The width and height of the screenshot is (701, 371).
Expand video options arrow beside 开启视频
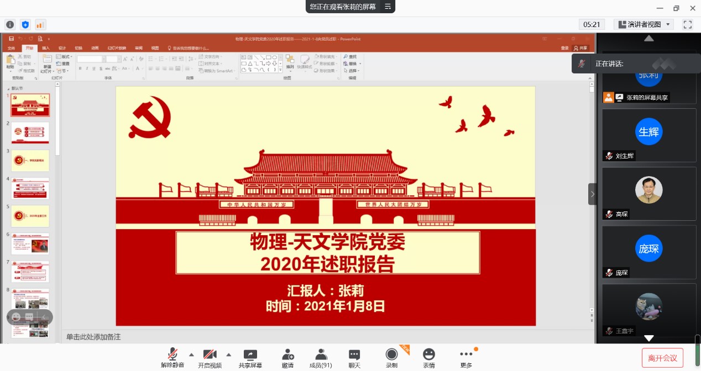[228, 354]
